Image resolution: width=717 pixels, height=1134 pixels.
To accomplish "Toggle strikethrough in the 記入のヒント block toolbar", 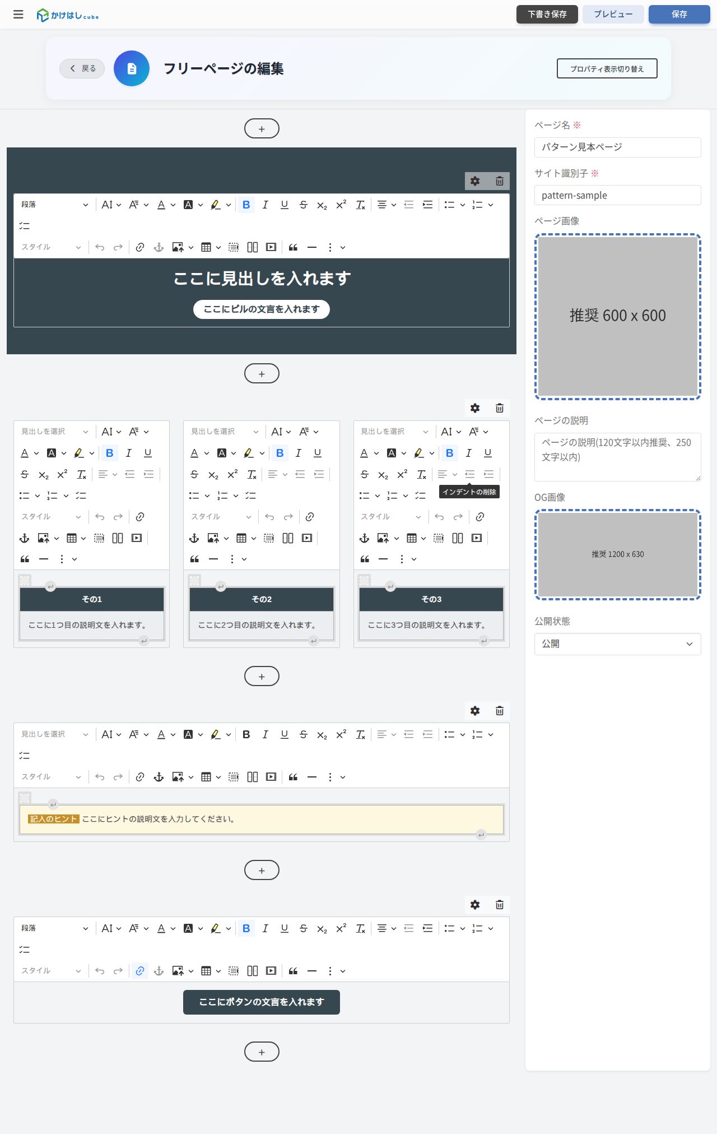I will 304,734.
